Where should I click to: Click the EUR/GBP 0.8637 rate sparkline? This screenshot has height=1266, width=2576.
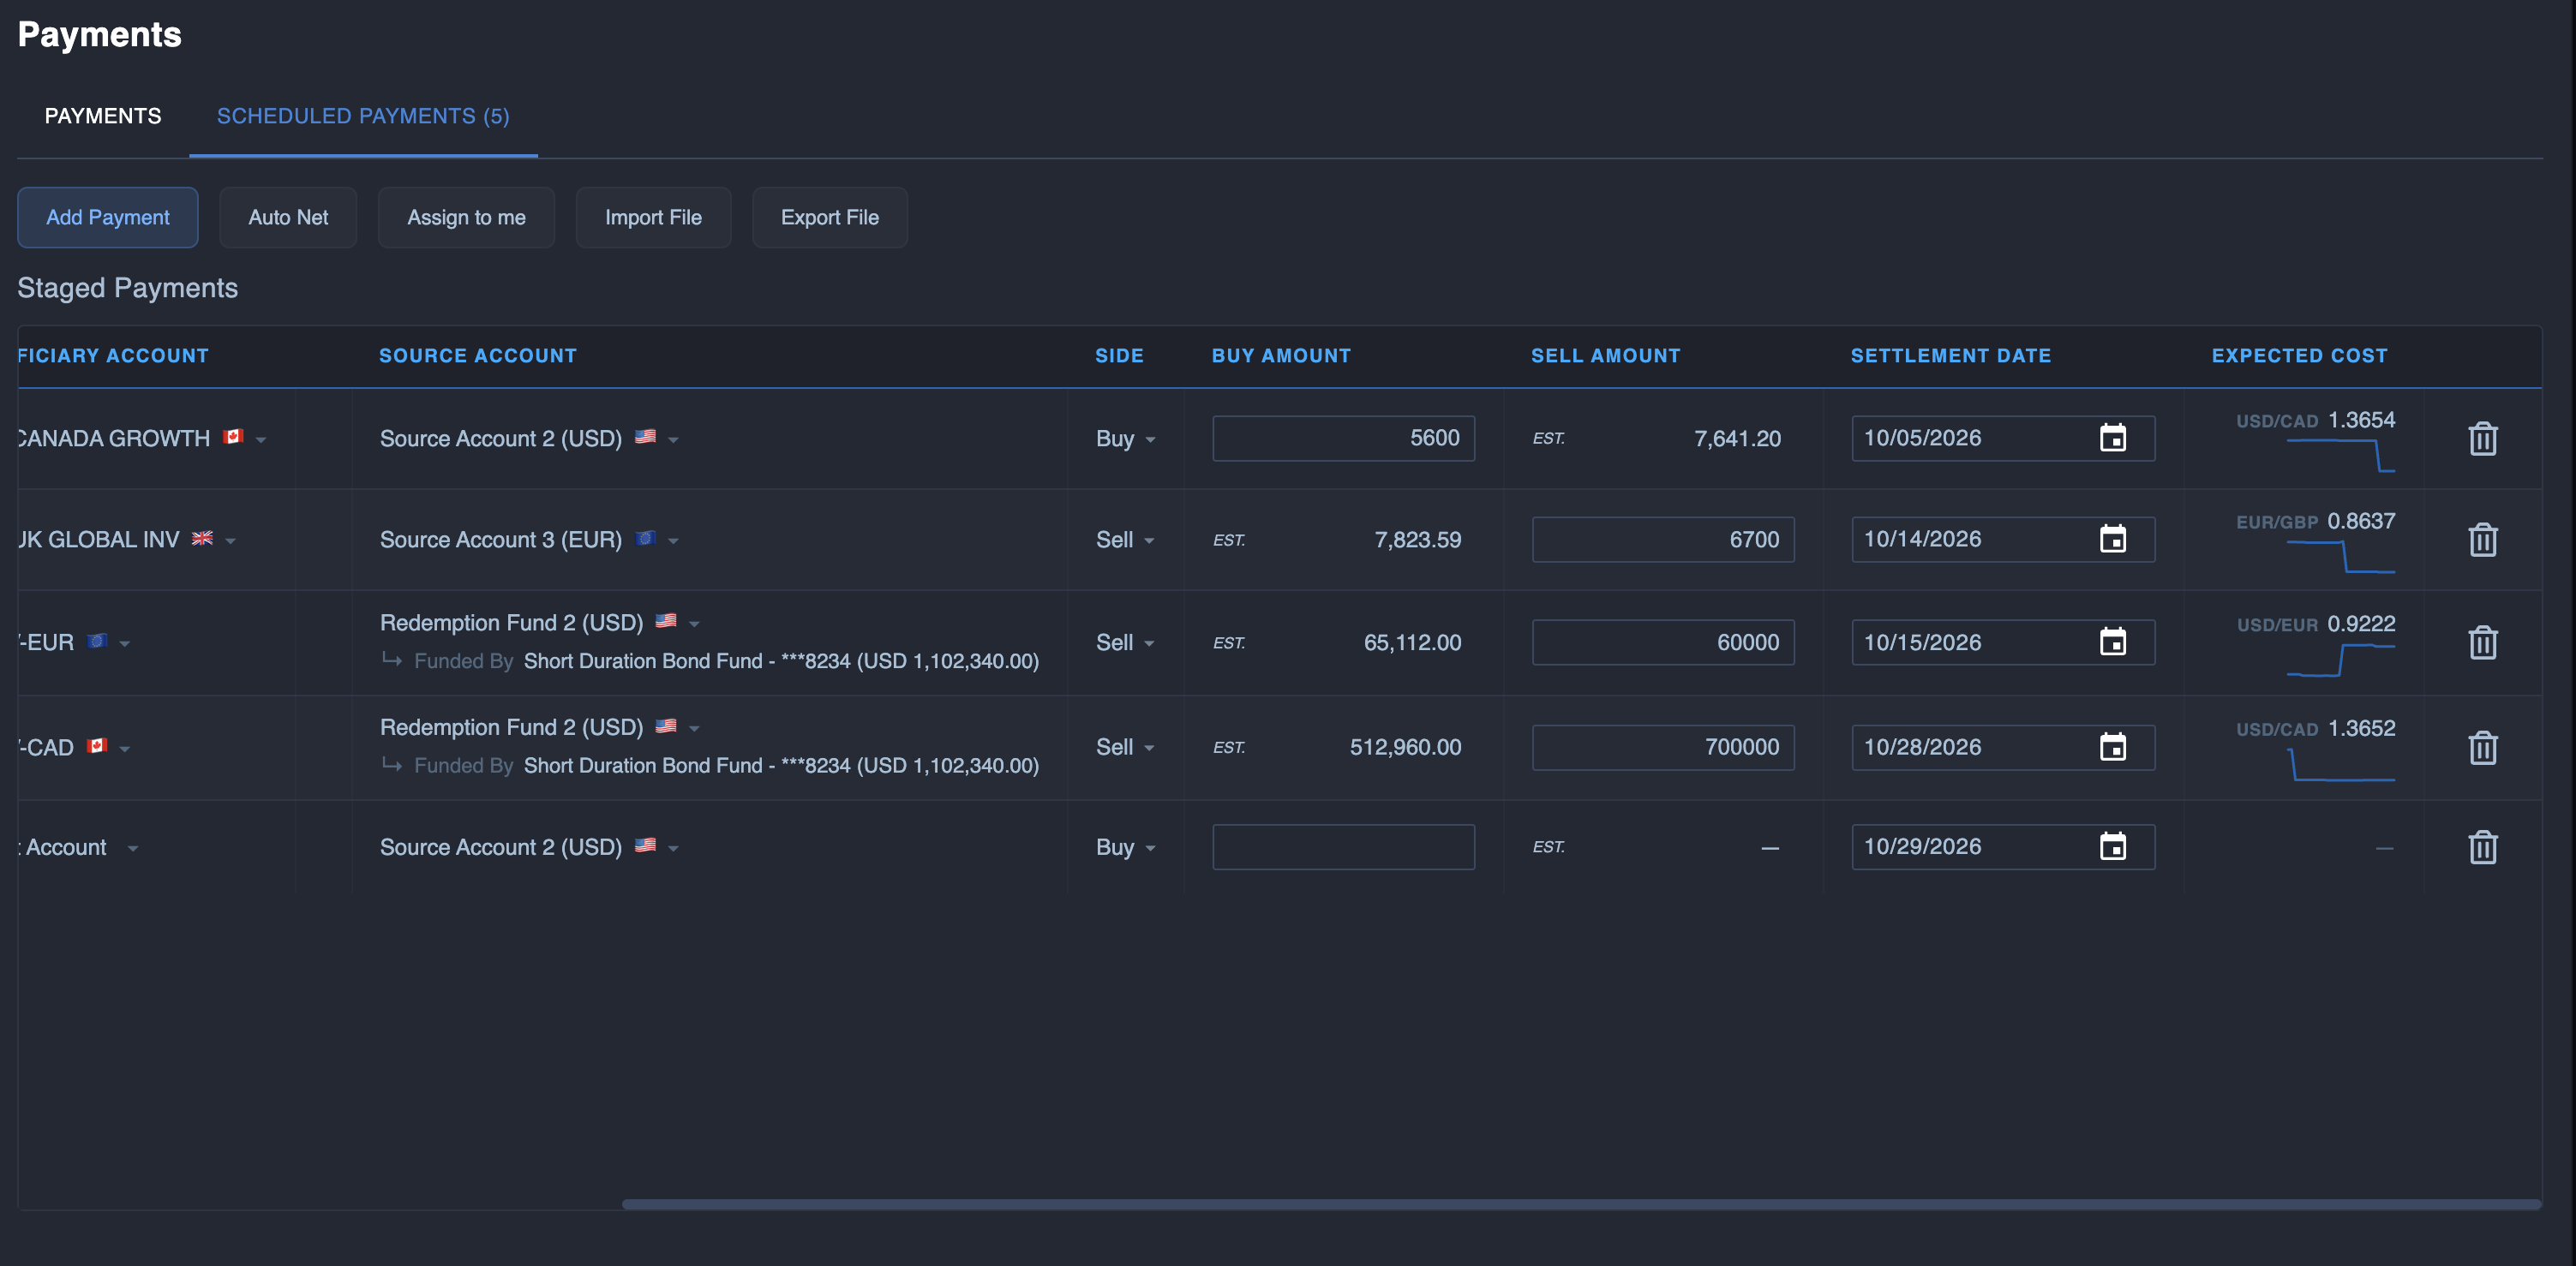coord(2340,557)
